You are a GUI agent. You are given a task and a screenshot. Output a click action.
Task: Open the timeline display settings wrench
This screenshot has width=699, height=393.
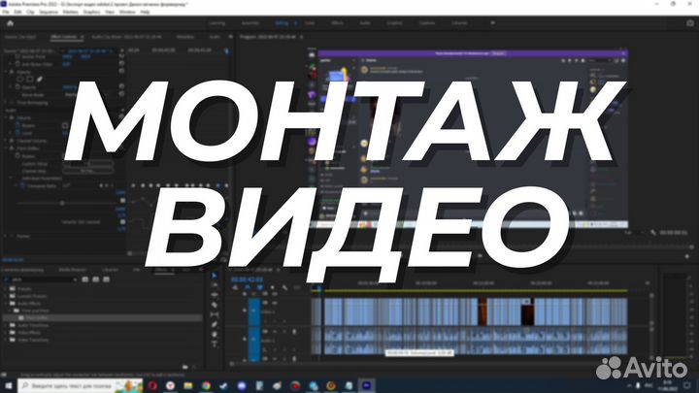click(284, 287)
